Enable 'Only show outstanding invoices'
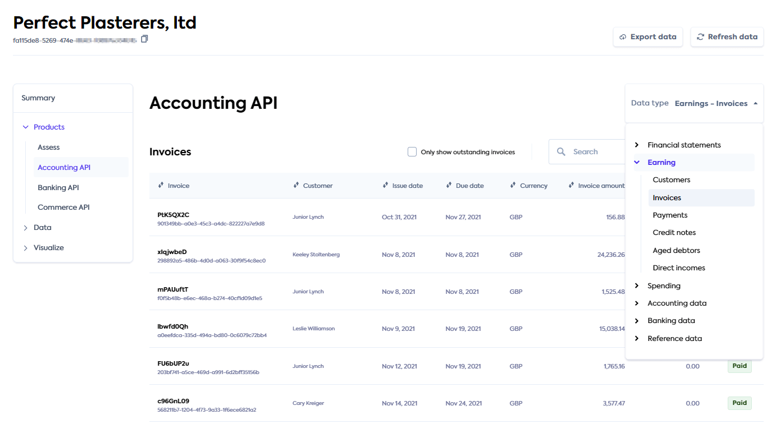 click(412, 151)
